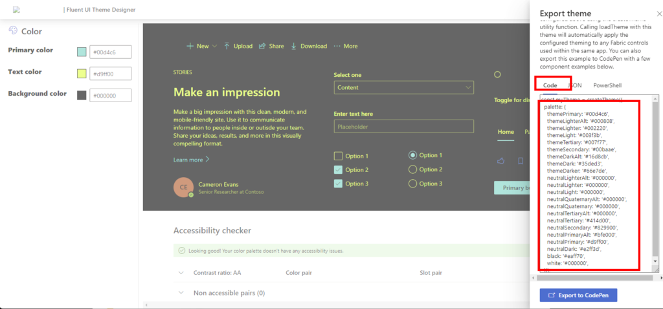Image resolution: width=663 pixels, height=309 pixels.
Task: Click the Primary button
Action: pyautogui.click(x=512, y=188)
